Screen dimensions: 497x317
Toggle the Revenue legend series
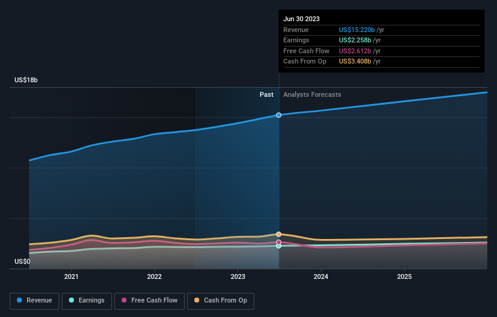[35, 301]
